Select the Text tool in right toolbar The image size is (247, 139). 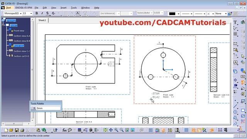pos(235,22)
